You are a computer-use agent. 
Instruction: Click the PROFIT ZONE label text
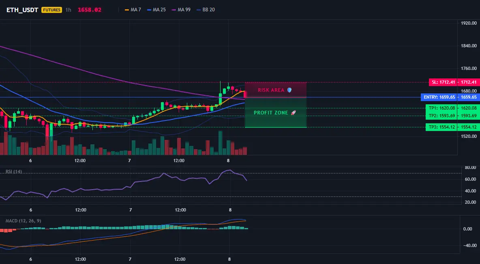(271, 113)
